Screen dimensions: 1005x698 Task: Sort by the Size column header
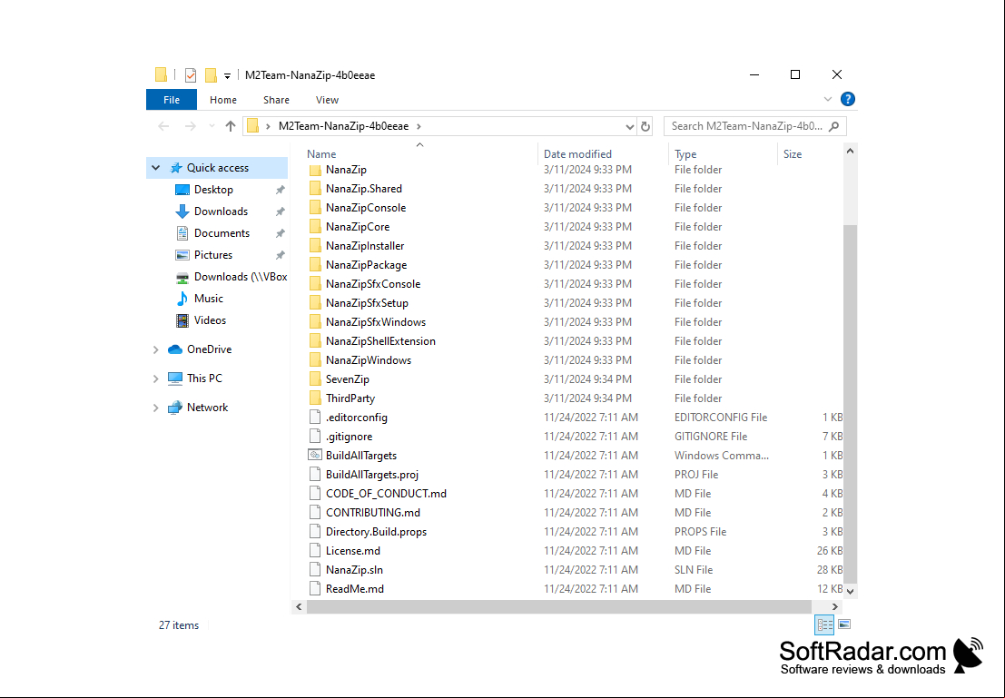(x=793, y=153)
